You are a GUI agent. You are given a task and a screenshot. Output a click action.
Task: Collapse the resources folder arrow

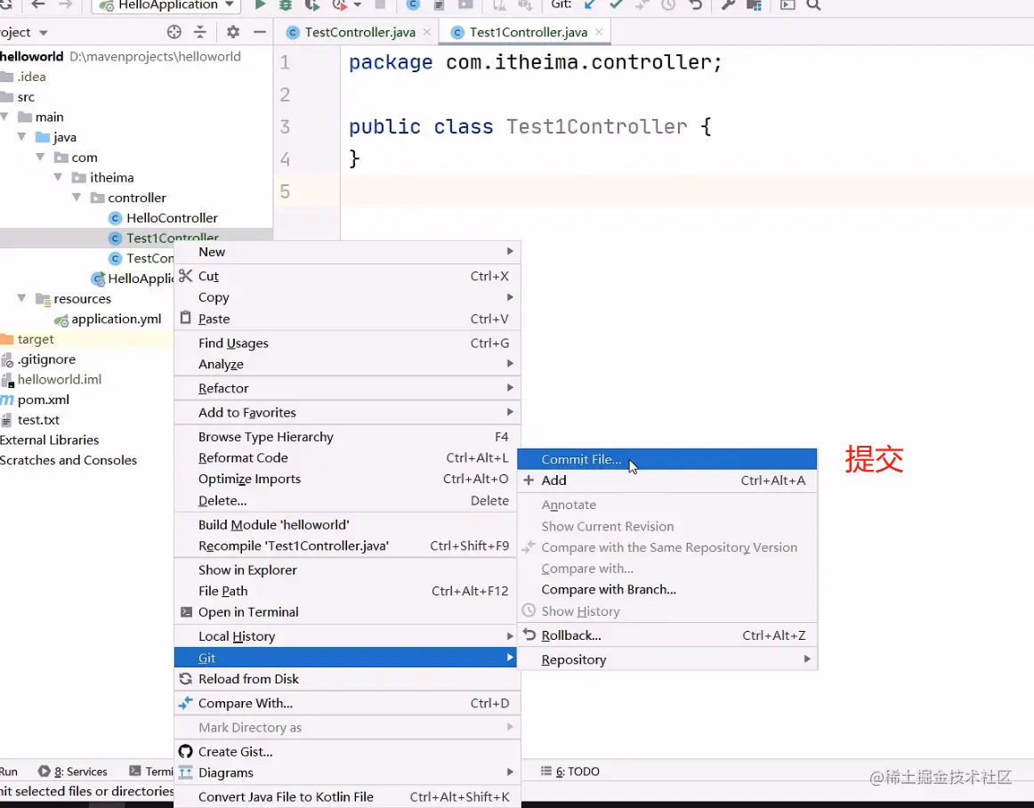coord(22,298)
